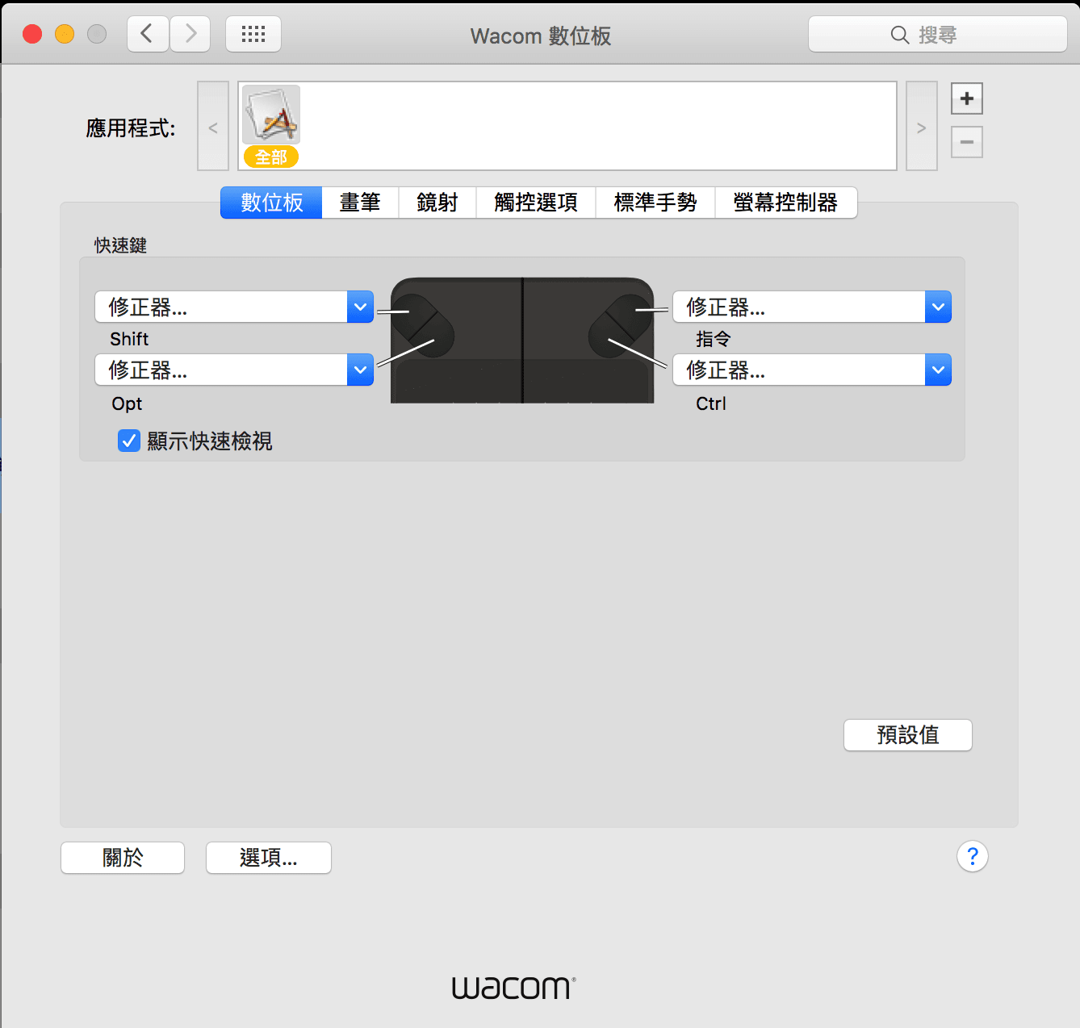Go forward with the right chevron toolbar button

click(x=190, y=34)
